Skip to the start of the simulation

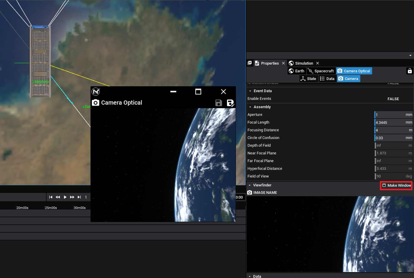(51, 197)
